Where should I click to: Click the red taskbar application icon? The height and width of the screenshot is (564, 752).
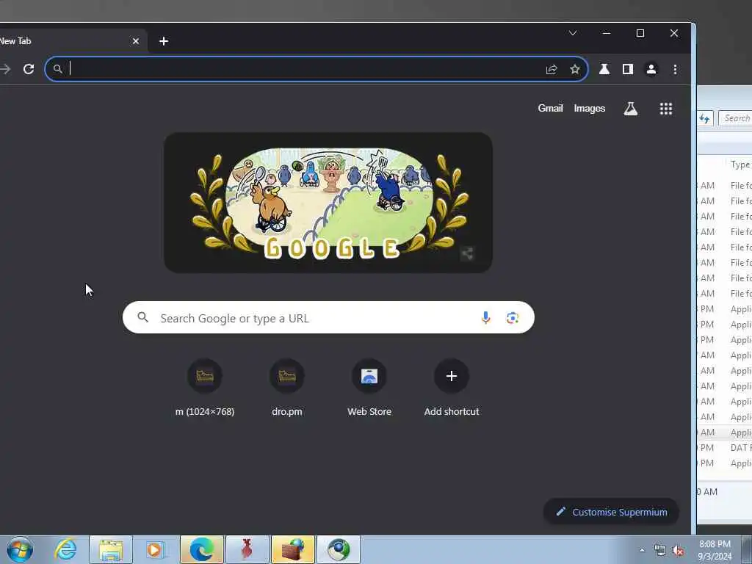coord(247,549)
